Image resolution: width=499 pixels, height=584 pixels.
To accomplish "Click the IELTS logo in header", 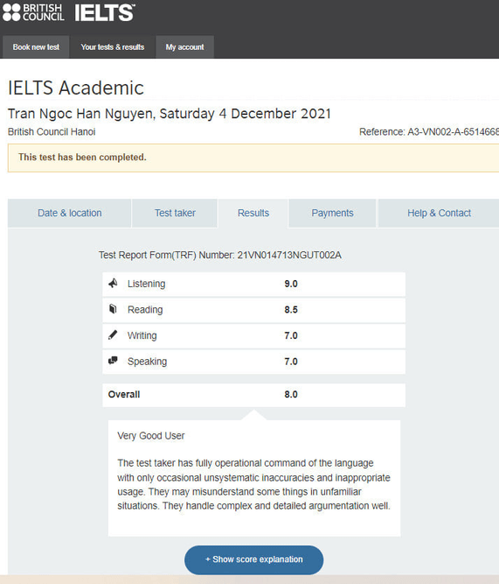I will pyautogui.click(x=105, y=12).
